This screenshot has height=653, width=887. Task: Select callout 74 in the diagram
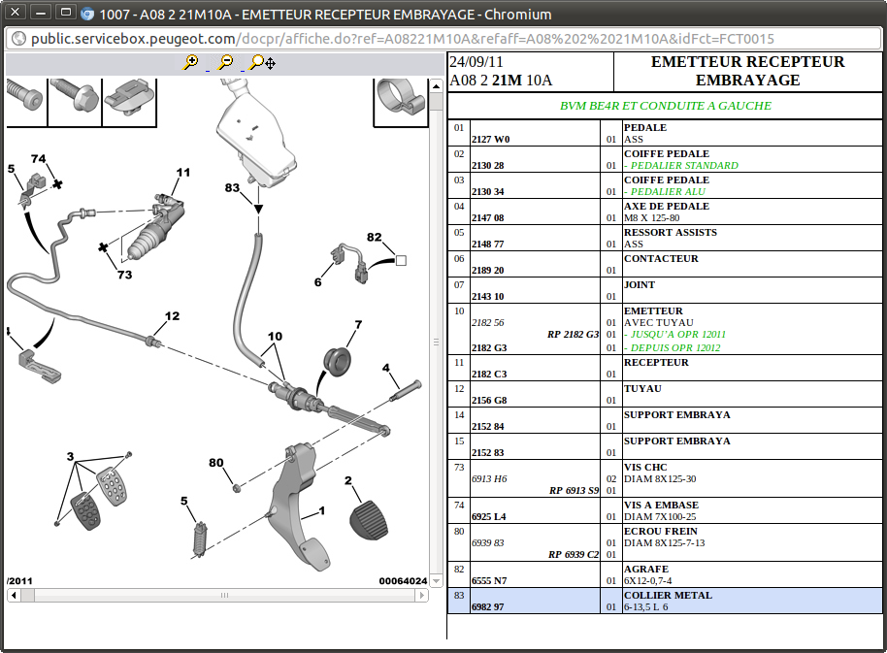point(39,159)
